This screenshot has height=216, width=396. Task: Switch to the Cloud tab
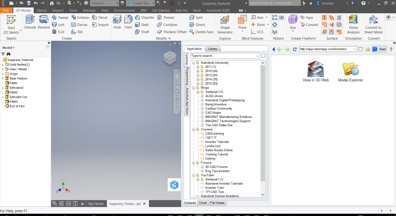[203, 203]
